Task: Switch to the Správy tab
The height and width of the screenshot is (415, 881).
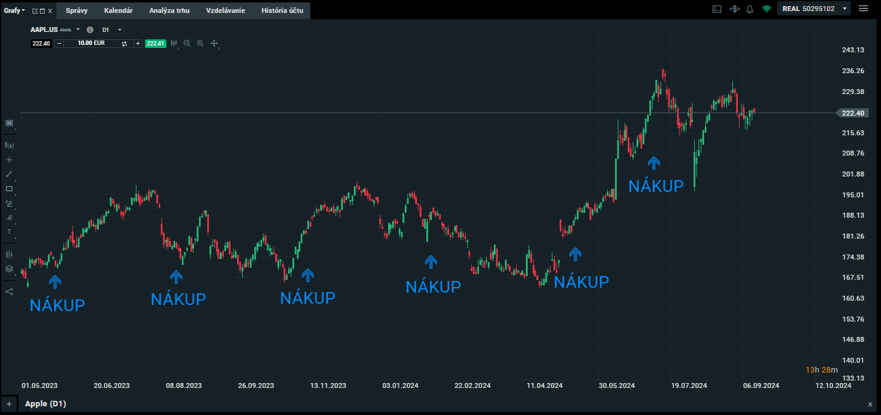Action: click(x=77, y=10)
